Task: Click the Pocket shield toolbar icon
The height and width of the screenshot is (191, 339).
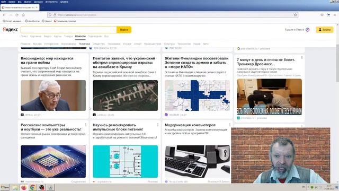Action: (322, 15)
